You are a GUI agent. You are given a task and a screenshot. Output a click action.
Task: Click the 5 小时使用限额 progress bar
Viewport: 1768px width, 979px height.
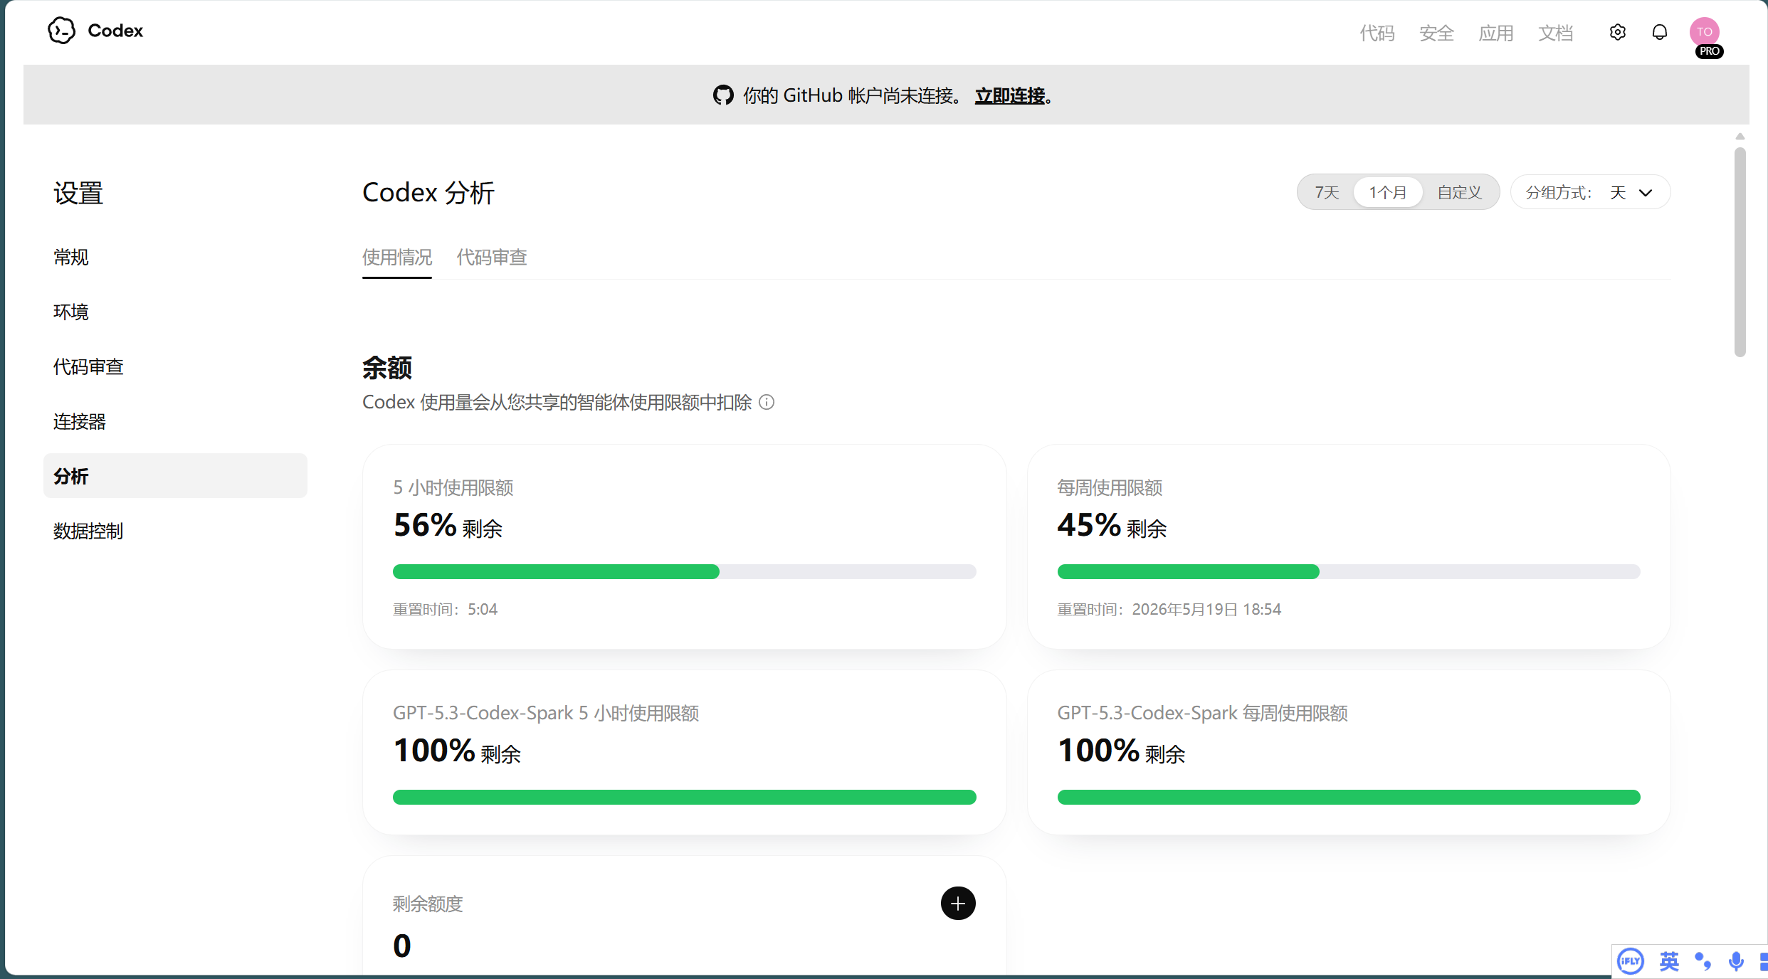click(684, 572)
